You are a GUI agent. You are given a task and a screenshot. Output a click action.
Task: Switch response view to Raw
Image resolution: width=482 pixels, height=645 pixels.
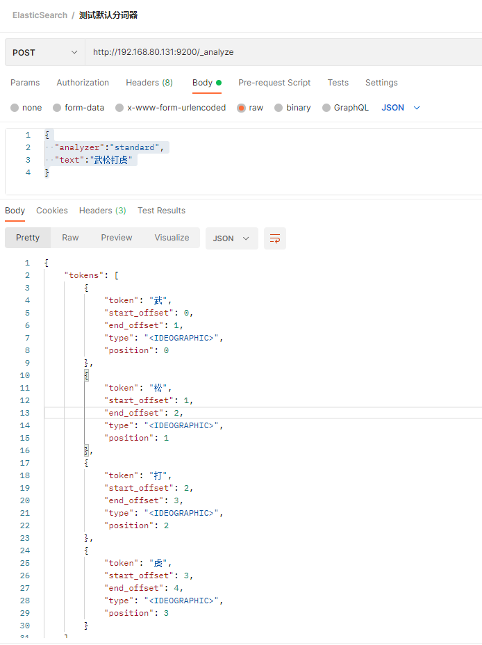(70, 238)
